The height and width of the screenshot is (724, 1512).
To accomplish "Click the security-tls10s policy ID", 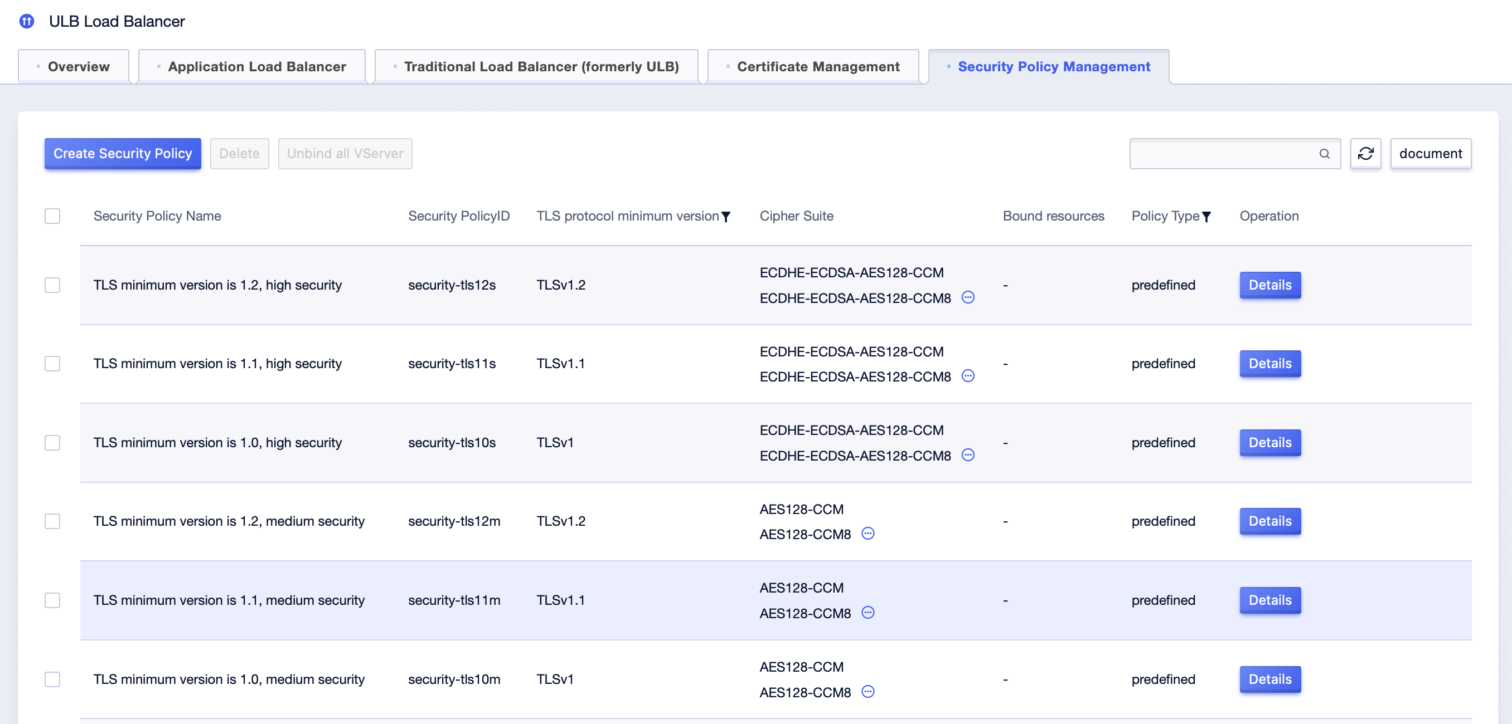I will [452, 443].
